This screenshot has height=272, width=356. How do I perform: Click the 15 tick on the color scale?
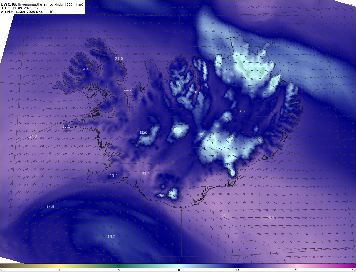click(237, 270)
